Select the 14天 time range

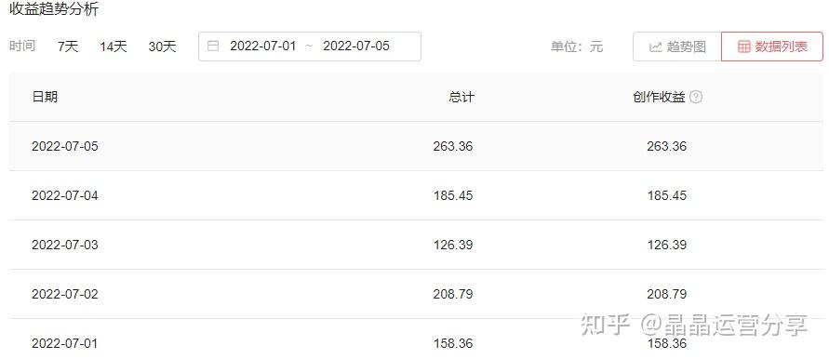click(x=114, y=47)
